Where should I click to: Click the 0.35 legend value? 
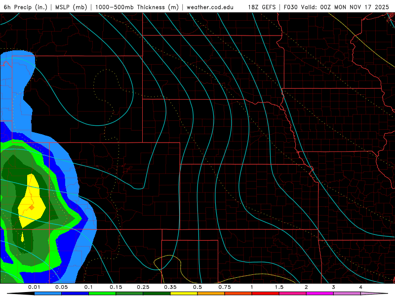170,287
